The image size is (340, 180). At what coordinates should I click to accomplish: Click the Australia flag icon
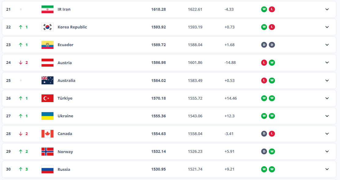(x=47, y=80)
